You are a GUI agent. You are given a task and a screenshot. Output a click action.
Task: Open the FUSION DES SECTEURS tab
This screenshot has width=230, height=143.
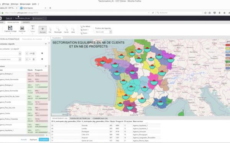pos(80,118)
